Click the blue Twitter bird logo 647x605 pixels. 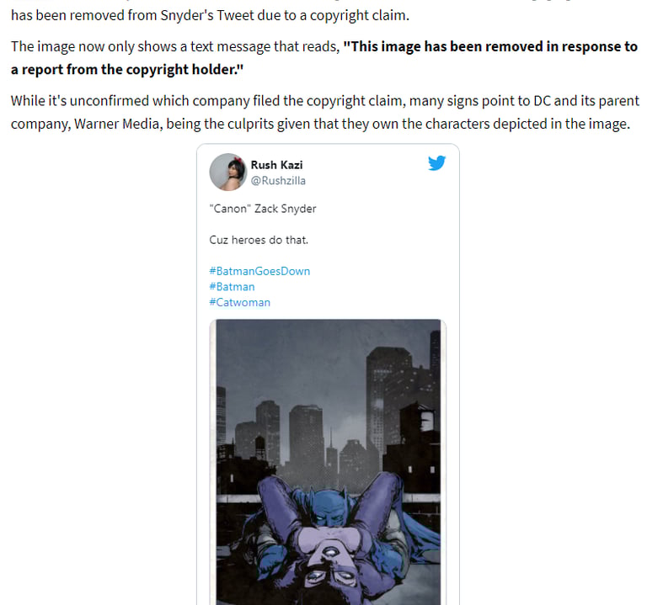pos(436,162)
